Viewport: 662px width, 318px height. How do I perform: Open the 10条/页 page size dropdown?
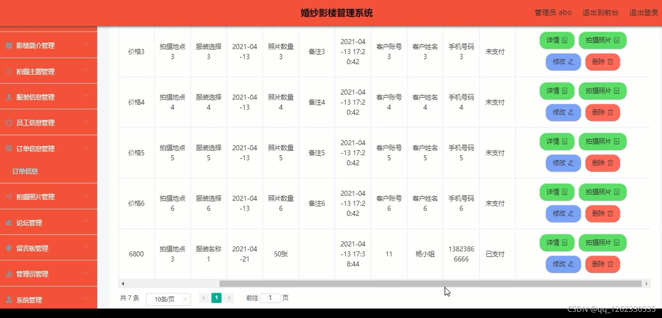point(168,299)
